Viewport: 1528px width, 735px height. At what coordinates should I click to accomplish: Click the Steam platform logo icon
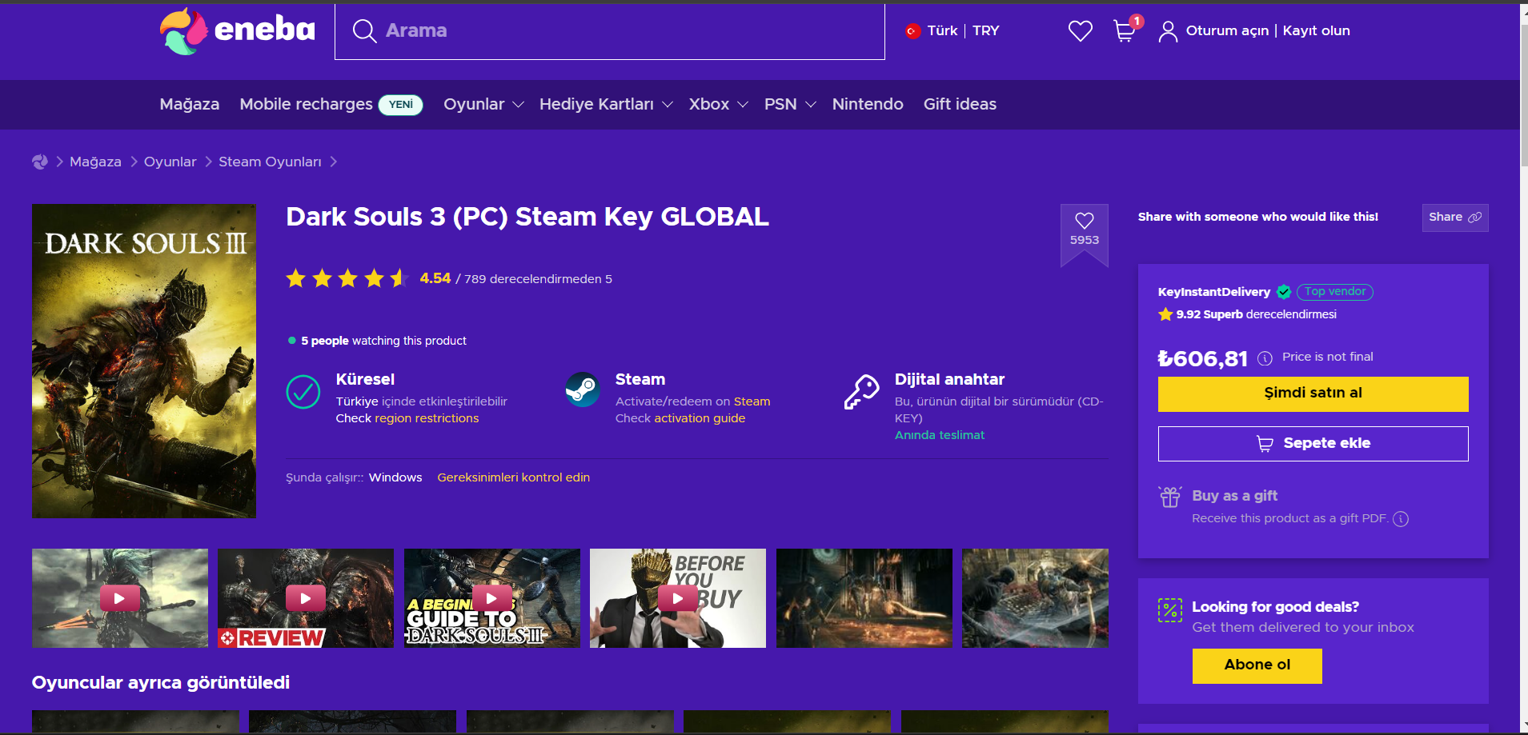[583, 390]
